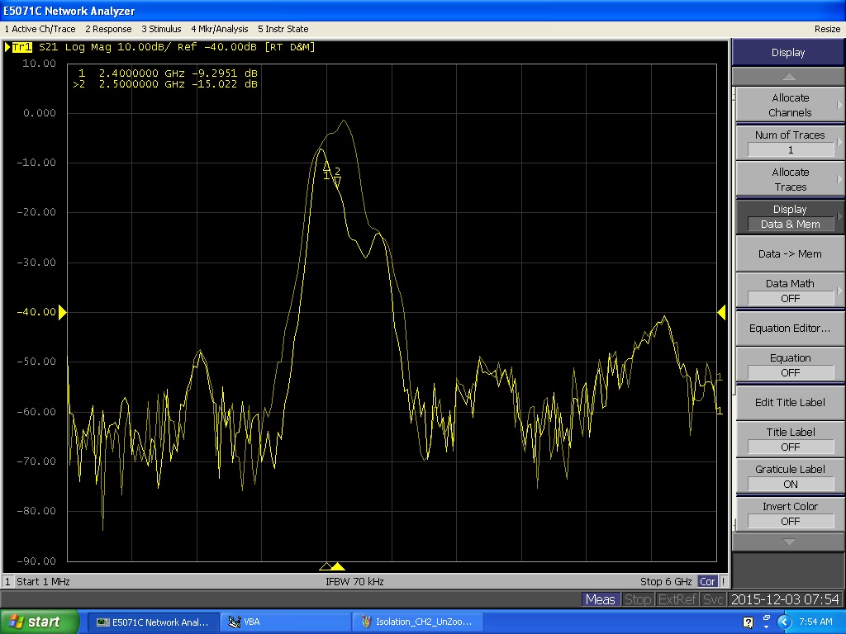Open the Allocate Traces submenu
This screenshot has width=846, height=634.
pos(790,179)
